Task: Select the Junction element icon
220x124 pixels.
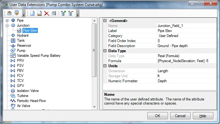Action: (13, 25)
